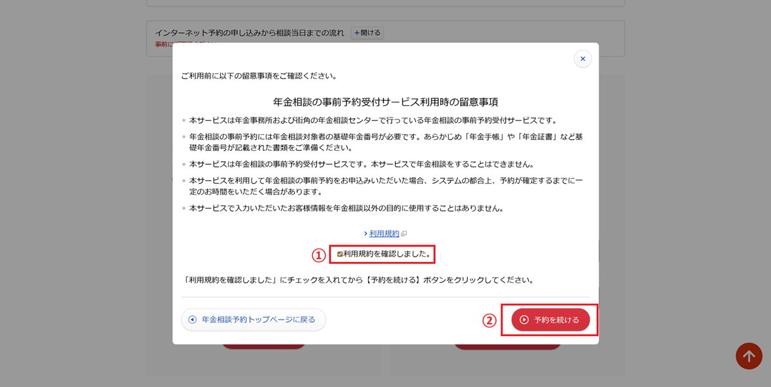Click the external-link icon beside 利用規約

(404, 234)
